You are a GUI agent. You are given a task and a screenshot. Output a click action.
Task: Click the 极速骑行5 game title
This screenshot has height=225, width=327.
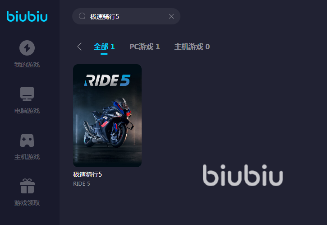pos(88,174)
